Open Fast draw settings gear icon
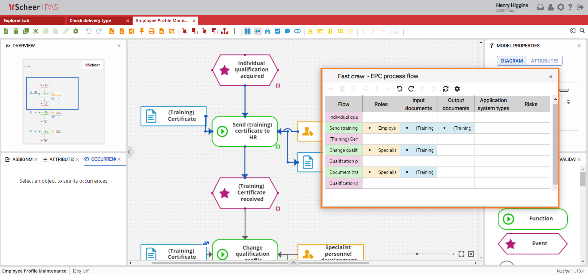The width and height of the screenshot is (588, 275). pyautogui.click(x=457, y=89)
